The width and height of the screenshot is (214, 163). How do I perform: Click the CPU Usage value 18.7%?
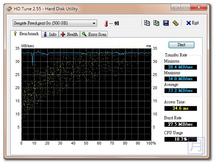[181, 139]
